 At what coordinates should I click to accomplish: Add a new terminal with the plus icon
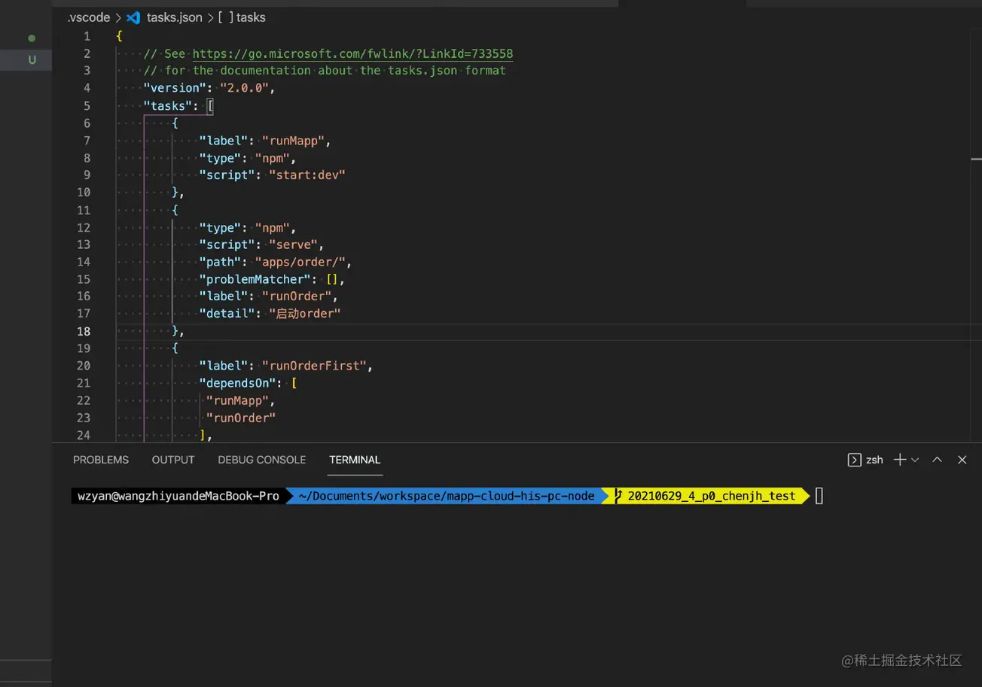tap(899, 460)
